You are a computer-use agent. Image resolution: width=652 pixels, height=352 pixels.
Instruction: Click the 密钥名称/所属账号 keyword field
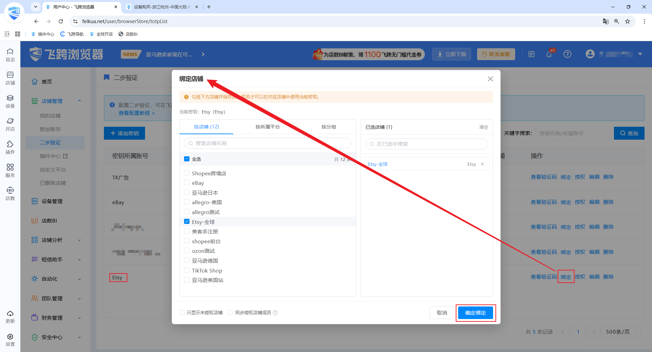pos(573,133)
